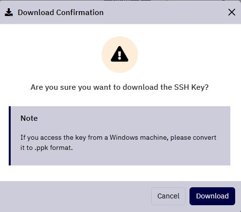Close the Download Confirmation dialog
Image resolution: width=241 pixels, height=212 pixels.
232,12
